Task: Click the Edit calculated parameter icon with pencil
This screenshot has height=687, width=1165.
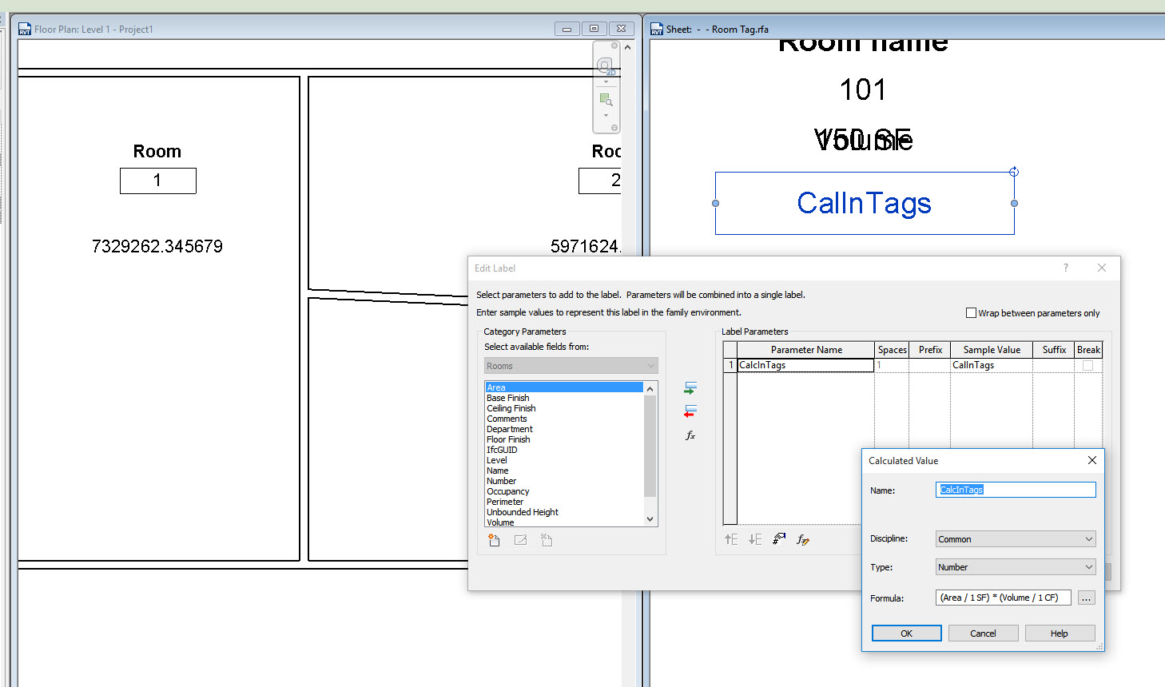Action: pyautogui.click(x=803, y=540)
